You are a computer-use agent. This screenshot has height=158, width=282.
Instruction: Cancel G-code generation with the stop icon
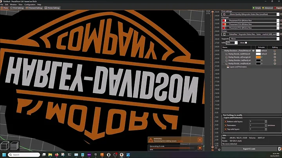(200, 148)
